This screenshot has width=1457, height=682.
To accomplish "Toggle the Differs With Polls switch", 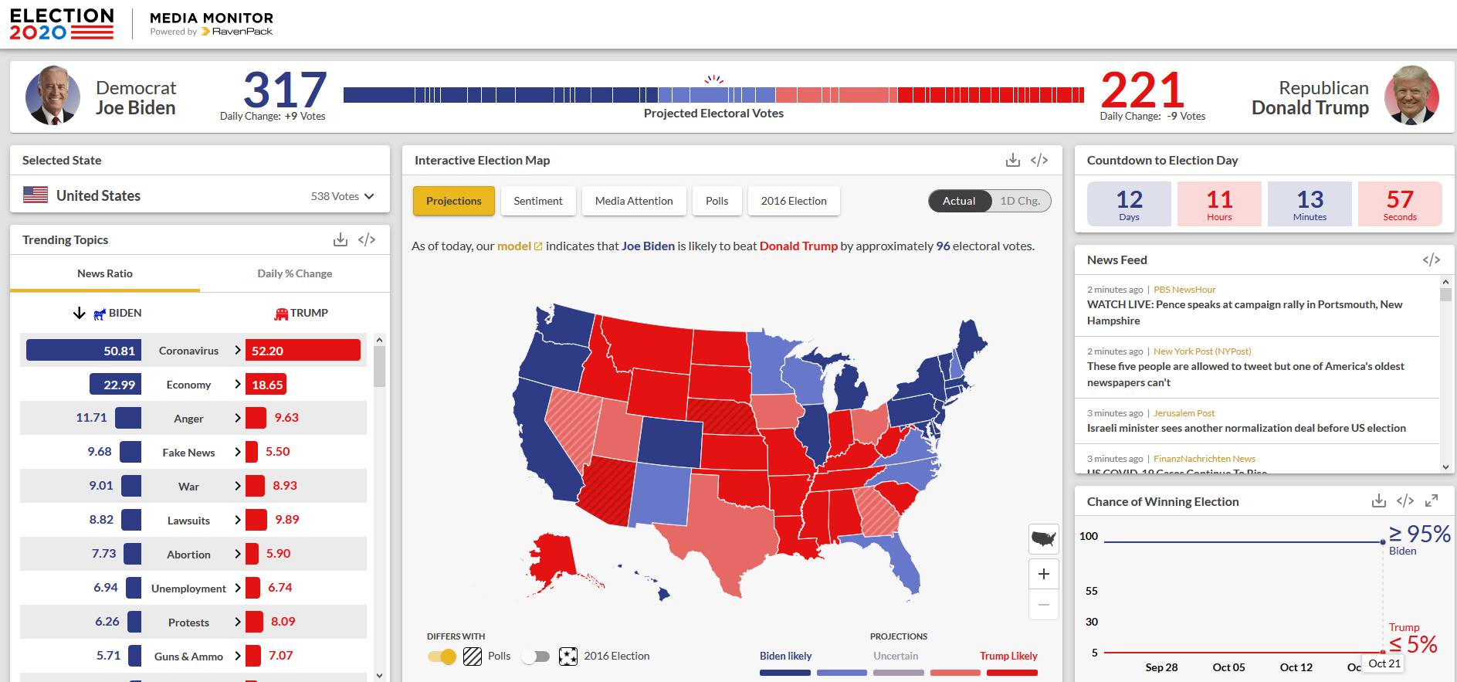I will tap(442, 657).
